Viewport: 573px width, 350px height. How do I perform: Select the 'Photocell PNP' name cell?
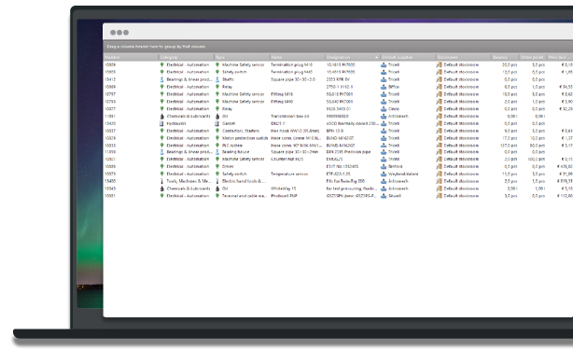coord(284,196)
